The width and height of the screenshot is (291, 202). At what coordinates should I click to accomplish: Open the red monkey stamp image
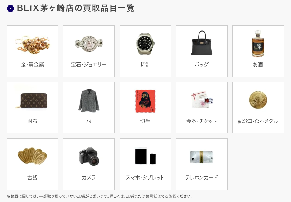click(145, 101)
